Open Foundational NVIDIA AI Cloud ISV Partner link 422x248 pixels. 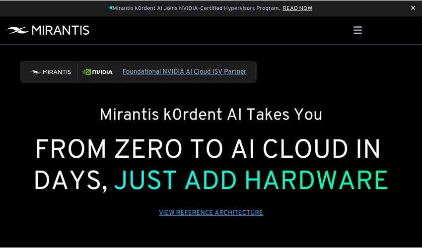click(184, 71)
